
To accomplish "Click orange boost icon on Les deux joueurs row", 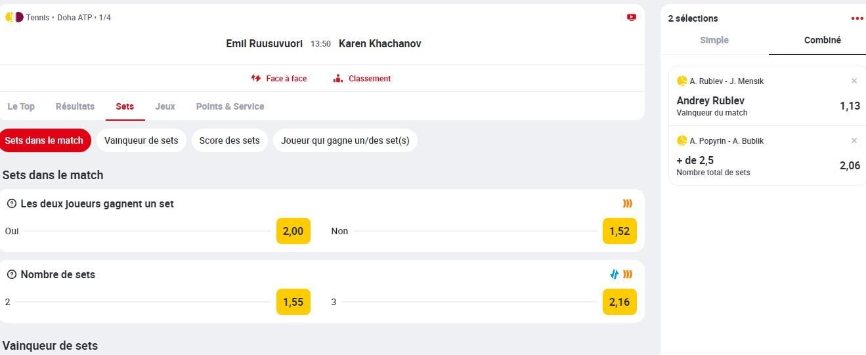I will [x=628, y=203].
